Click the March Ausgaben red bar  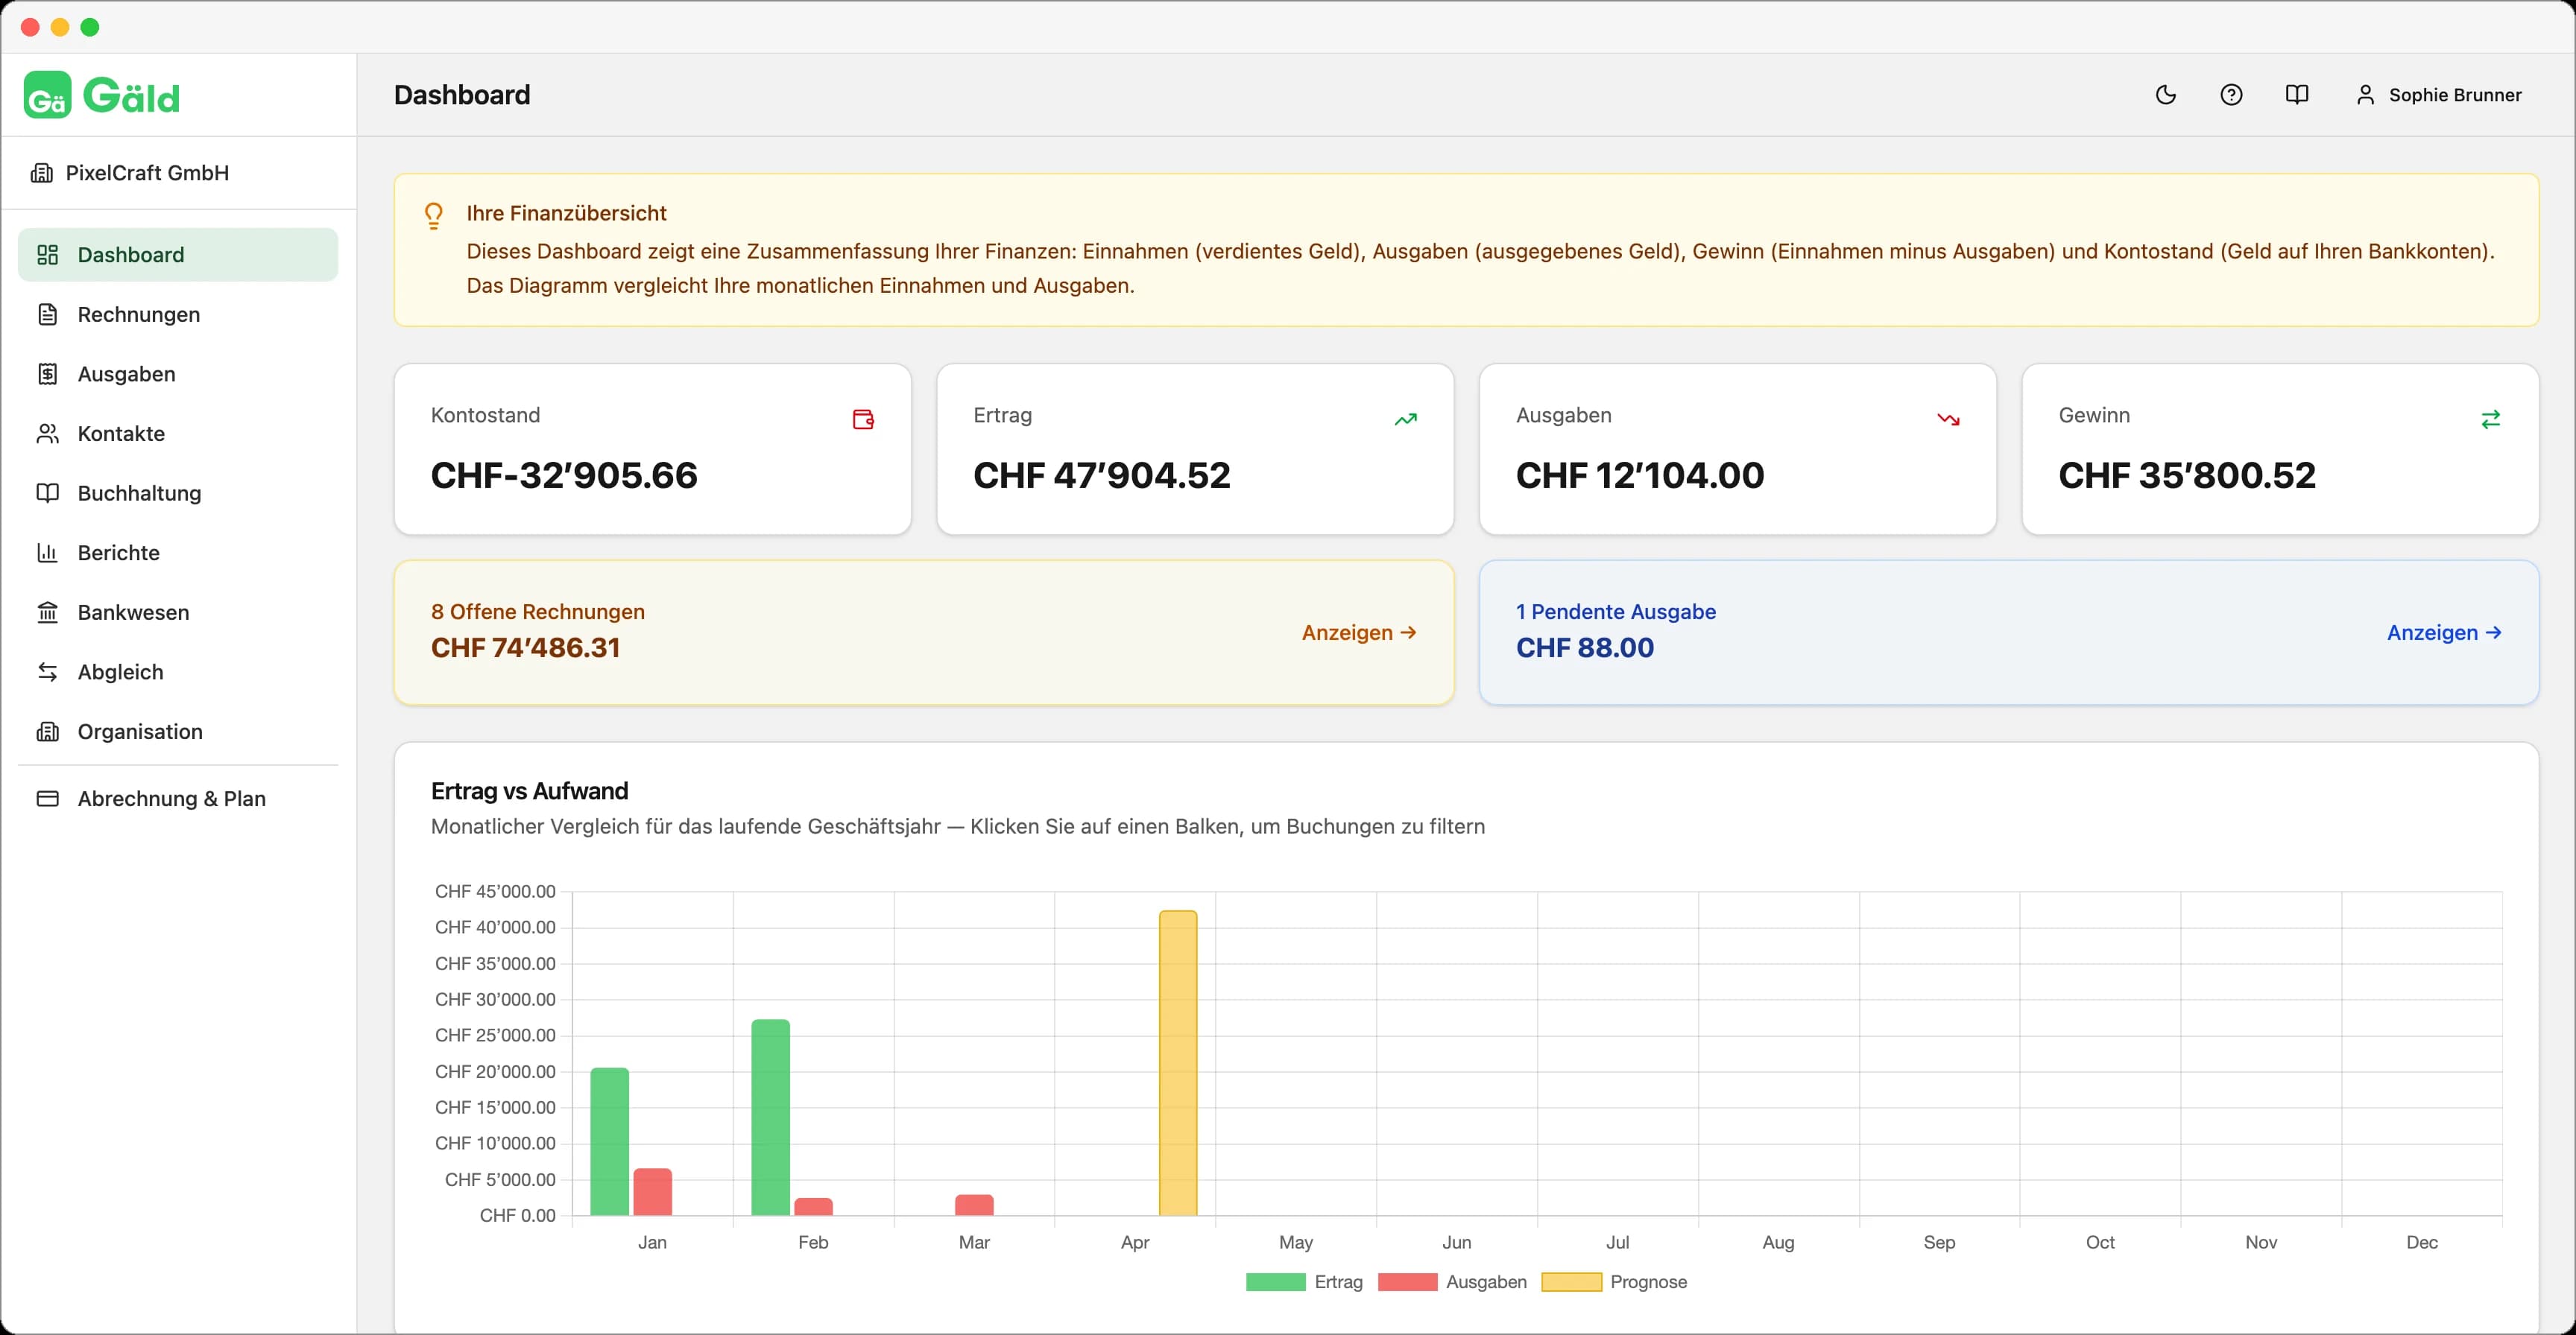click(x=975, y=1205)
